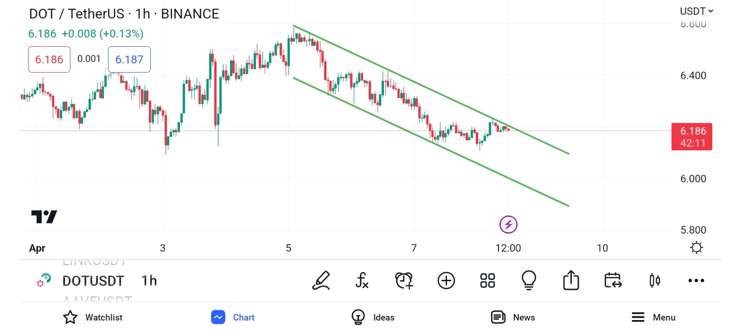Open the Menu tab
742x333 pixels.
click(653, 317)
